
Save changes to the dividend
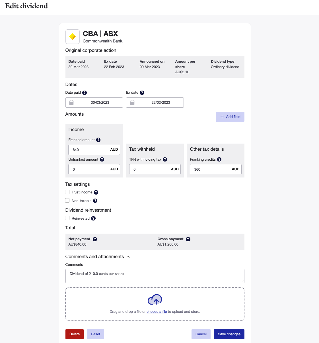click(x=229, y=334)
